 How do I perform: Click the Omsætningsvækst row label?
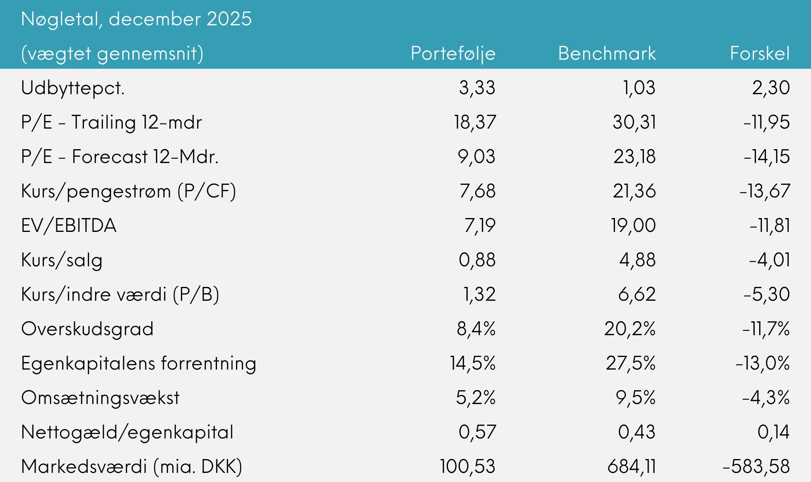pyautogui.click(x=100, y=398)
